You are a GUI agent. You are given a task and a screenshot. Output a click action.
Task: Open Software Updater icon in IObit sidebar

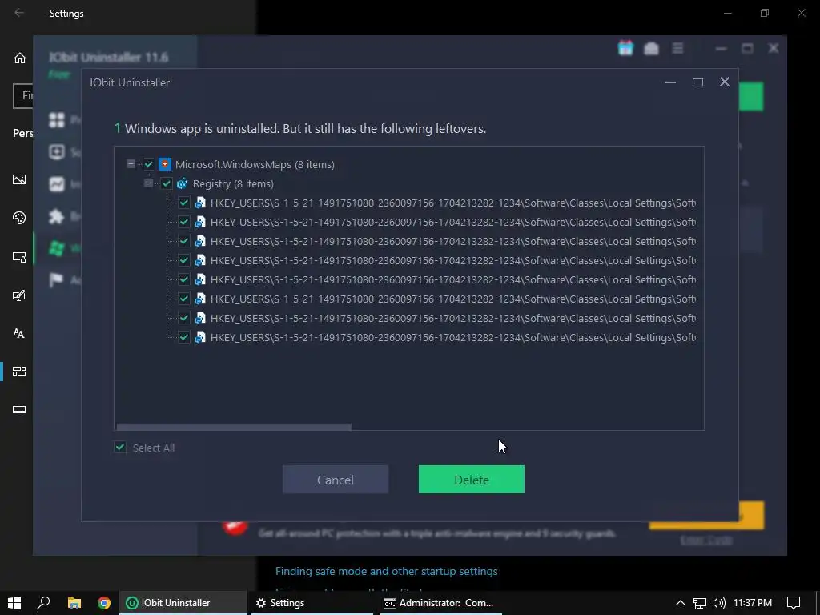click(x=57, y=151)
